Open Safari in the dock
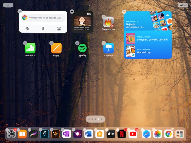This screenshot has width=191, height=143. click(147, 134)
